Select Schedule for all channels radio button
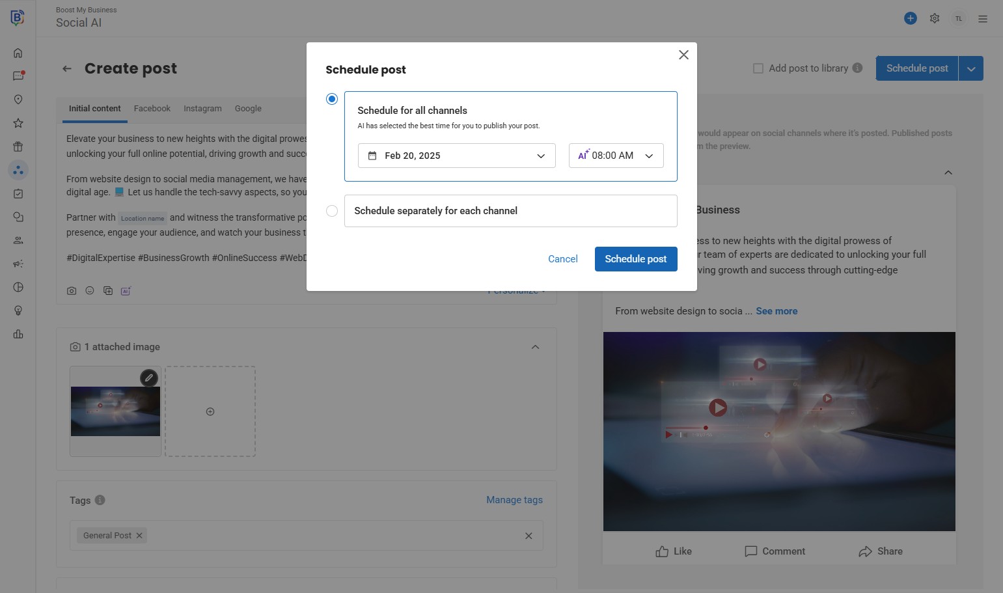The image size is (1003, 593). pos(332,99)
